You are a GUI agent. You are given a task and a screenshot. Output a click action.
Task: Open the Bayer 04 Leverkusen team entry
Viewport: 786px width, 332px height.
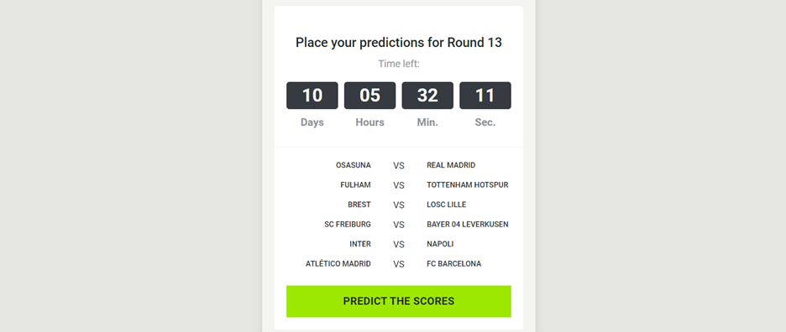point(468,225)
